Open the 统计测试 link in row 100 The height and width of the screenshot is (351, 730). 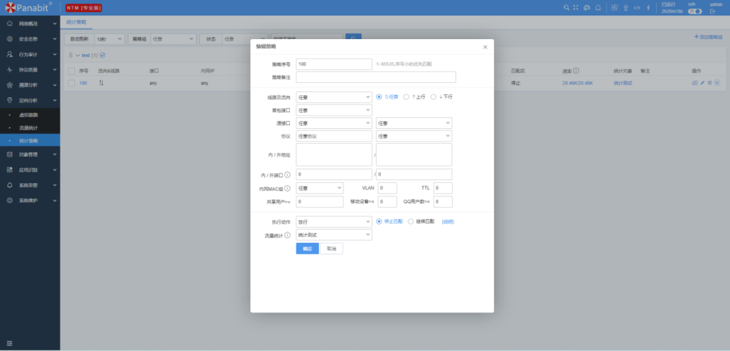pyautogui.click(x=623, y=83)
